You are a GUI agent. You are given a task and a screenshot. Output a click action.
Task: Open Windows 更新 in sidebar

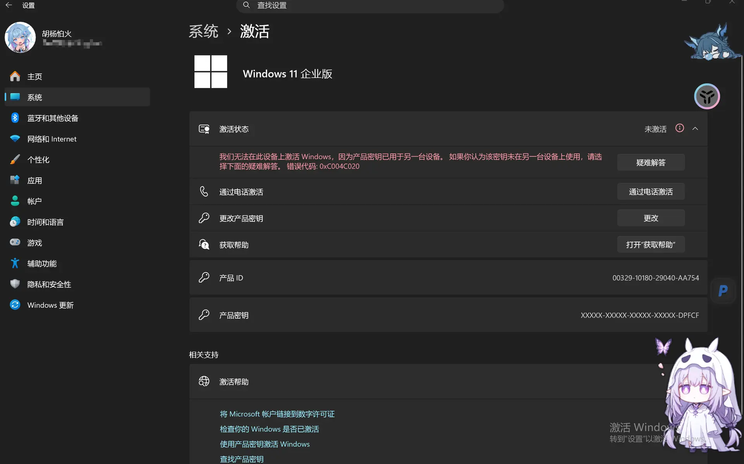click(x=77, y=305)
